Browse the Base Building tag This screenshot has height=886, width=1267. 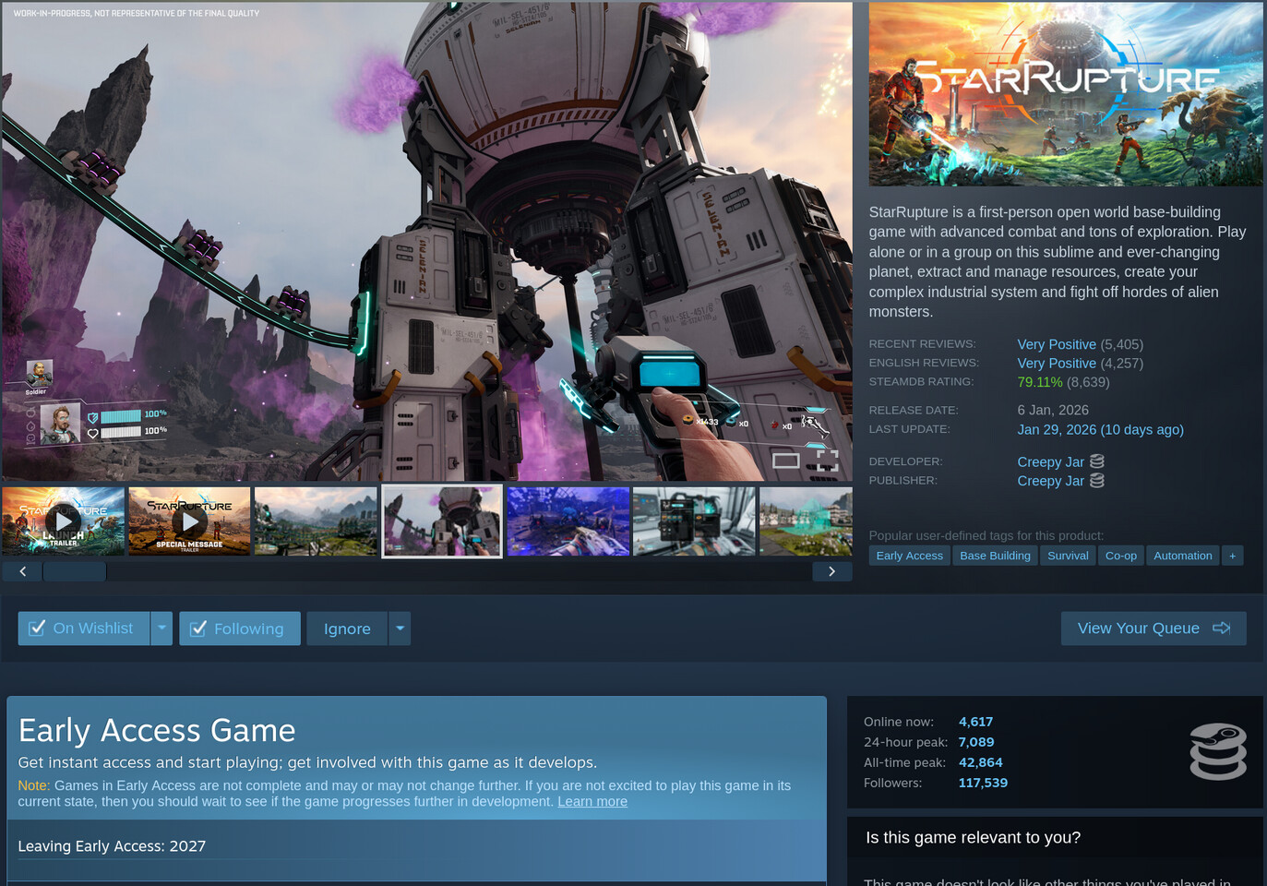click(995, 555)
